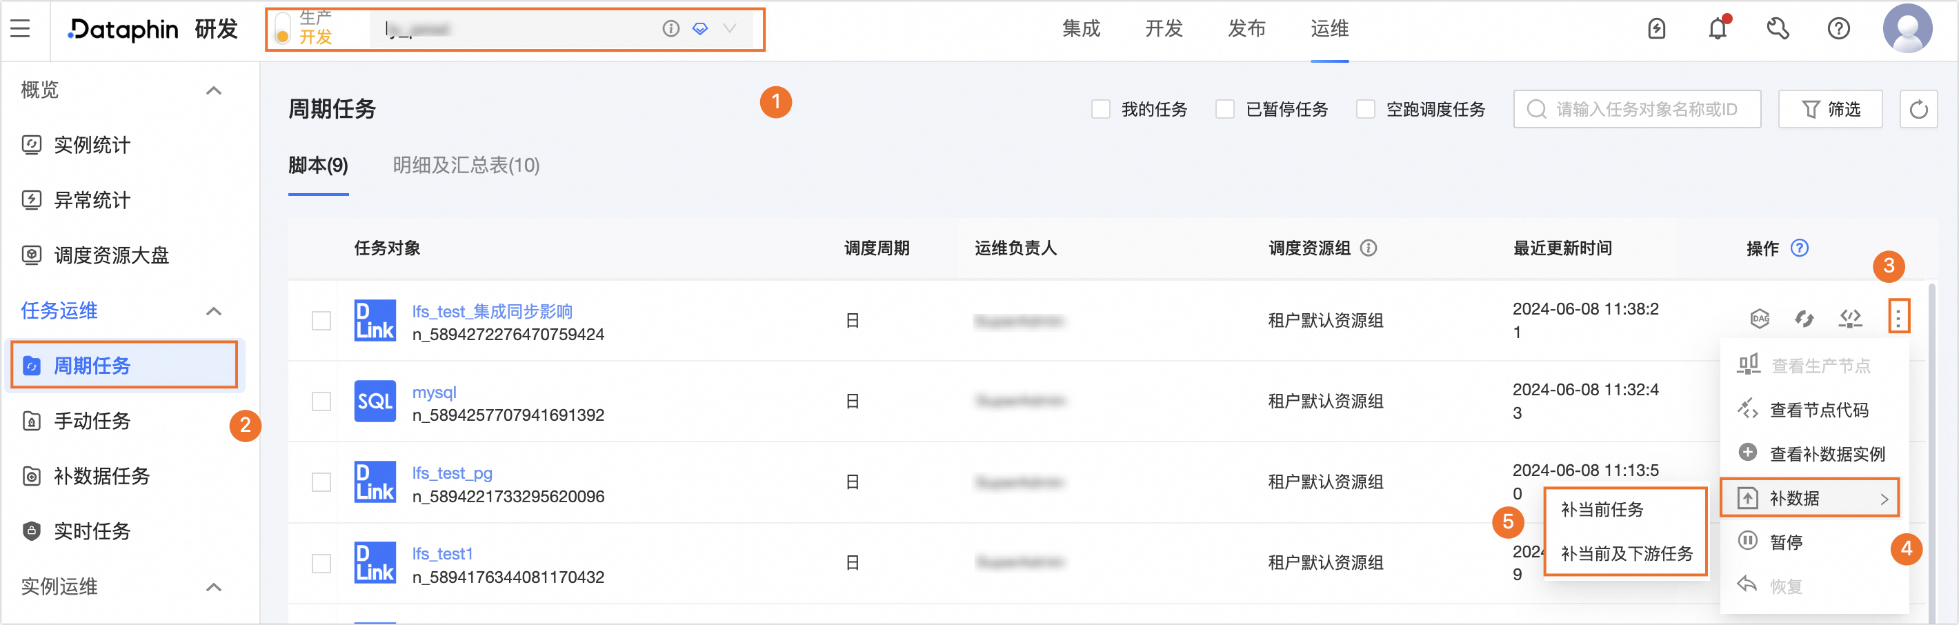Go to the 开发 top menu
This screenshot has width=1959, height=625.
coord(1164,29)
